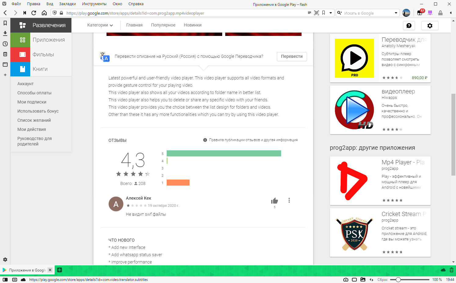Viewport: 456px width, 283px height.
Task: Open Vivaldi settings gear in sidebar
Action: coord(5,260)
